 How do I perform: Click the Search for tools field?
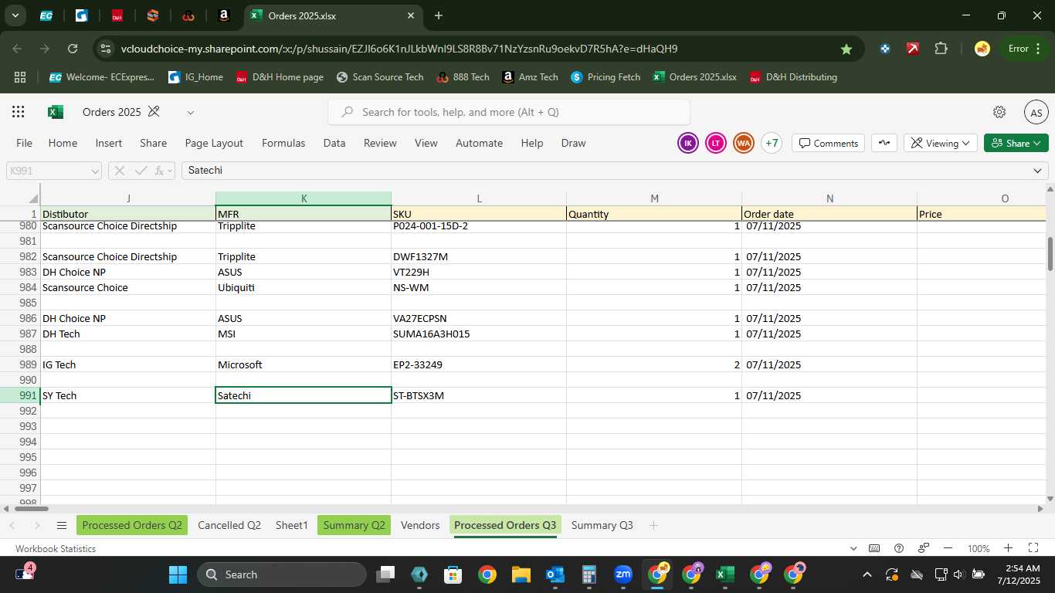pyautogui.click(x=509, y=112)
